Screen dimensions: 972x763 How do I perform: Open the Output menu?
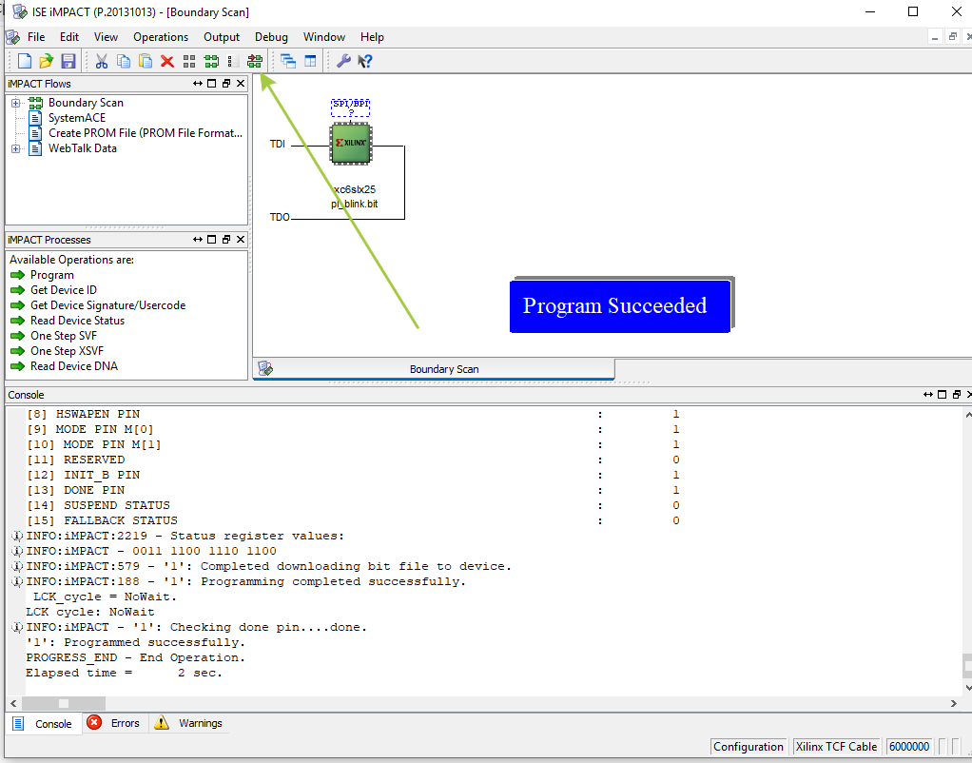(x=222, y=37)
